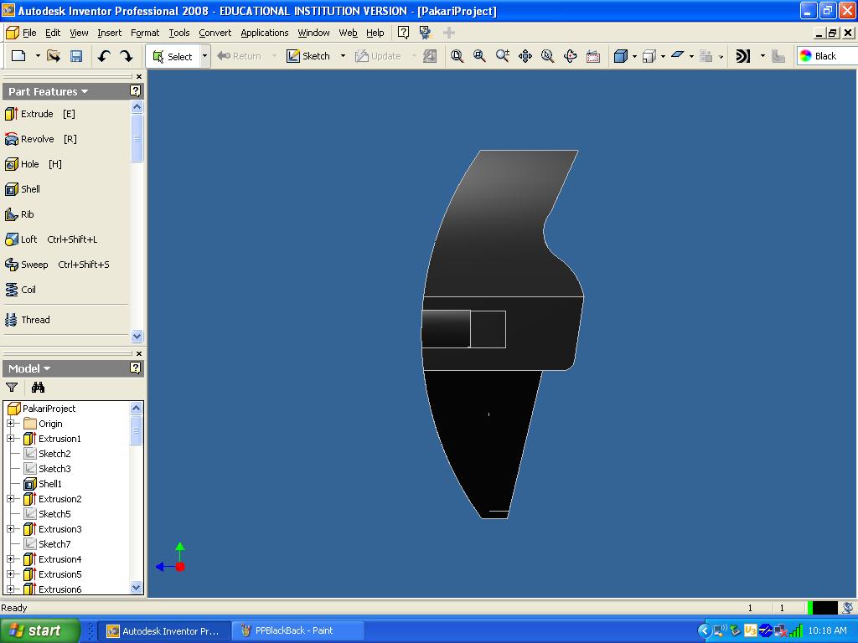This screenshot has width=858, height=643.
Task: Open the Tools menu
Action: [x=178, y=33]
